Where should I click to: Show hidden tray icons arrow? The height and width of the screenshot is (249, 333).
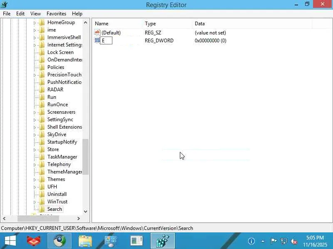[x=263, y=241]
